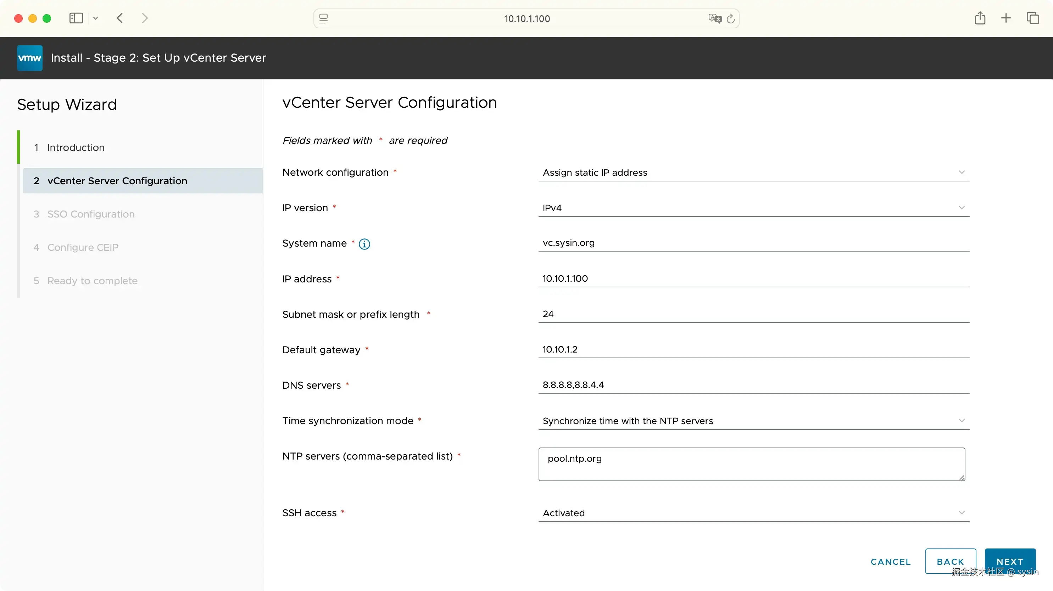Click the DNS servers input field
Screen dimensions: 1053x591
(753, 384)
